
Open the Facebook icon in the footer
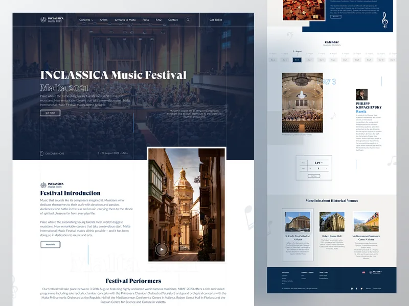(x=356, y=289)
